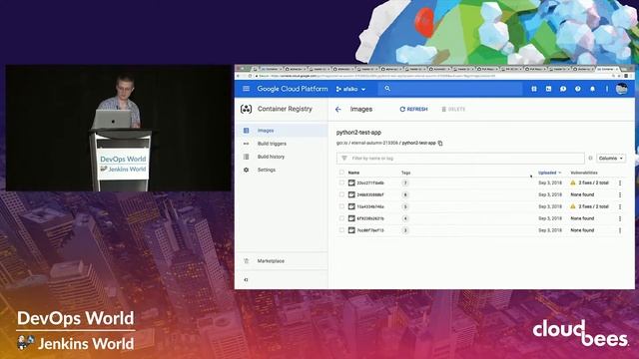Open the user account avatar
The height and width of the screenshot is (359, 639).
[621, 89]
